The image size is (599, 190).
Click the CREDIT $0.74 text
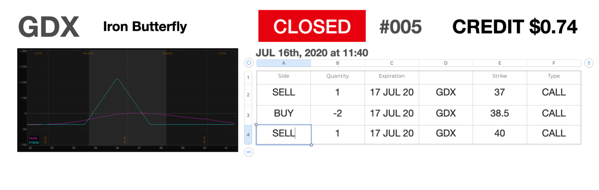coord(515,27)
